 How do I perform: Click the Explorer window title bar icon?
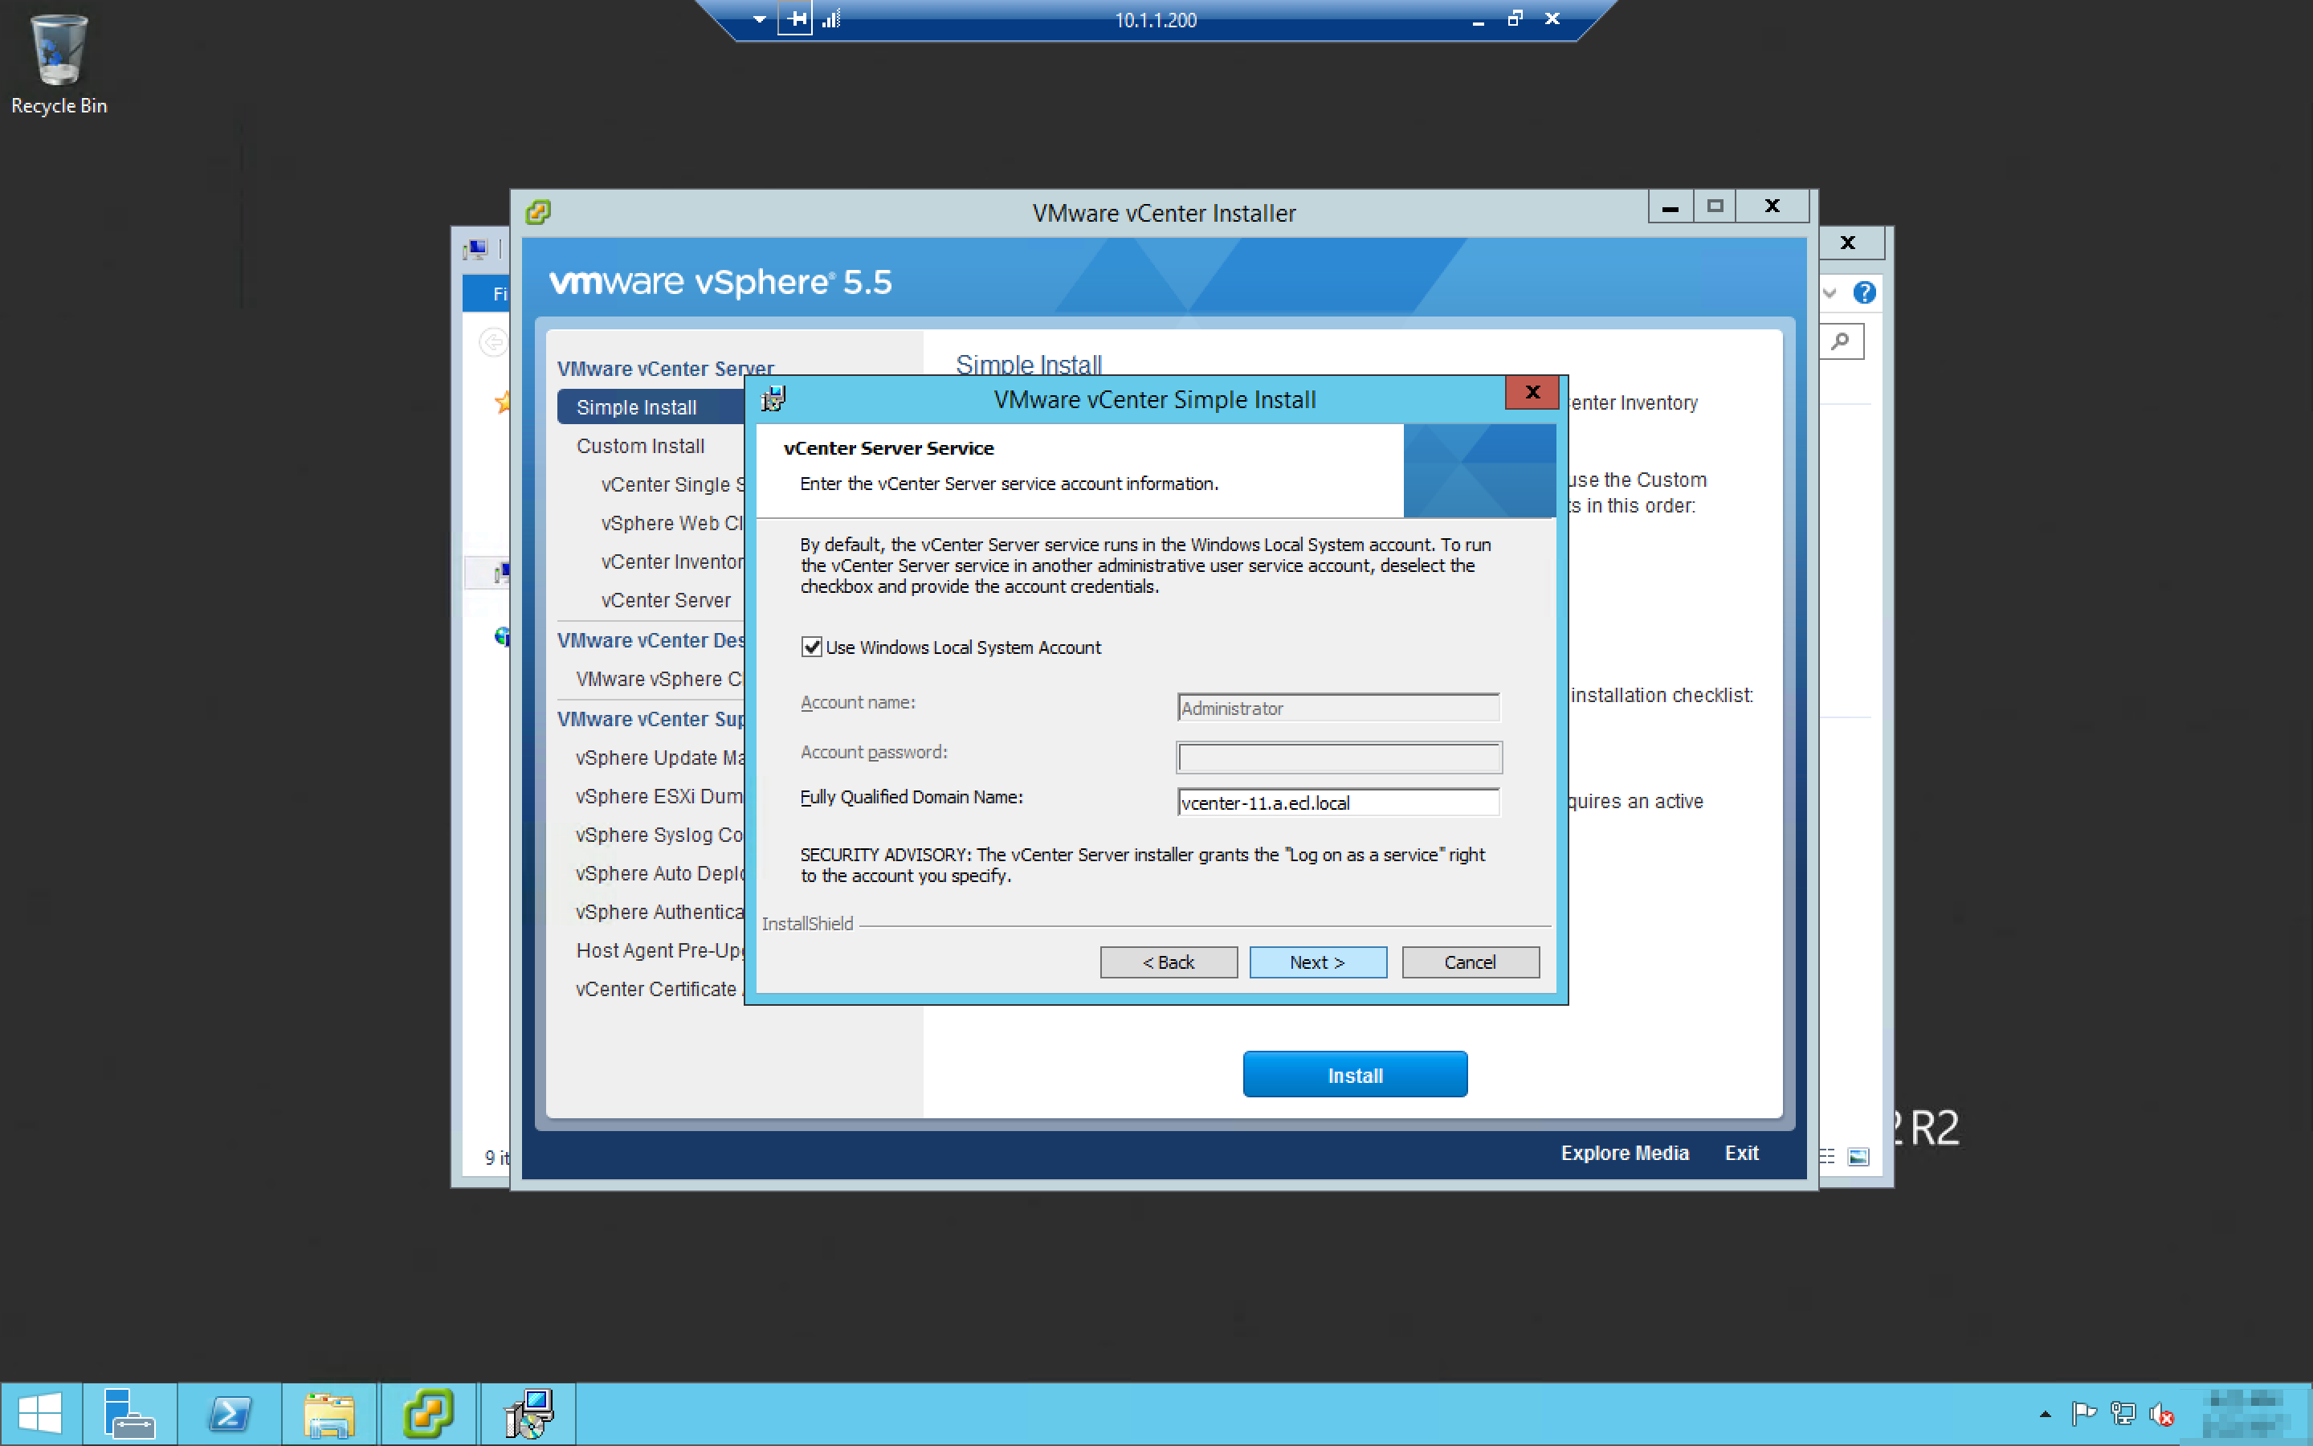[475, 250]
